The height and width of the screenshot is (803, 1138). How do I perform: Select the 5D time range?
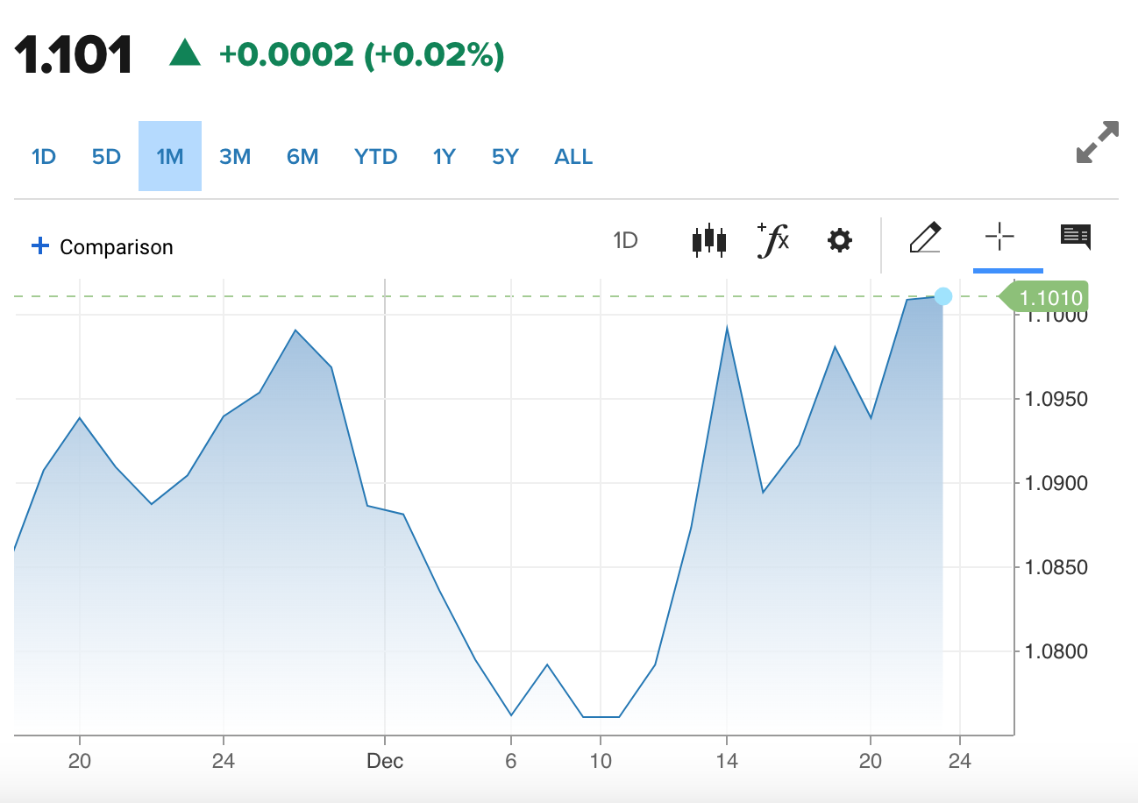pos(106,157)
